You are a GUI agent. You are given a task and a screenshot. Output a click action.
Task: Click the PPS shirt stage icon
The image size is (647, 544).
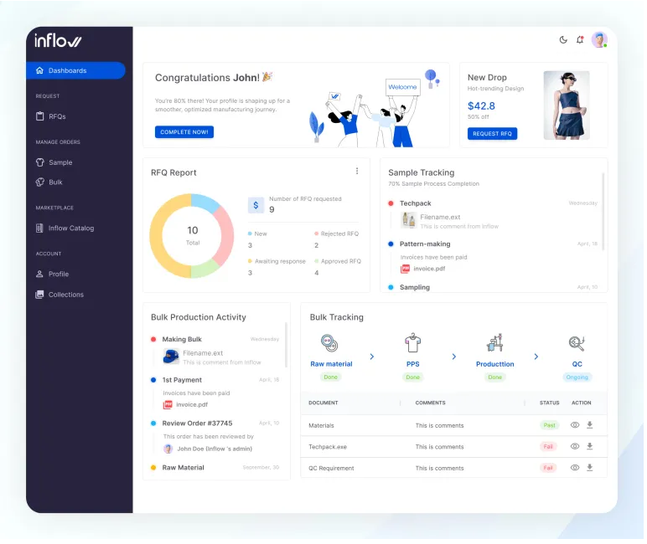pyautogui.click(x=412, y=343)
